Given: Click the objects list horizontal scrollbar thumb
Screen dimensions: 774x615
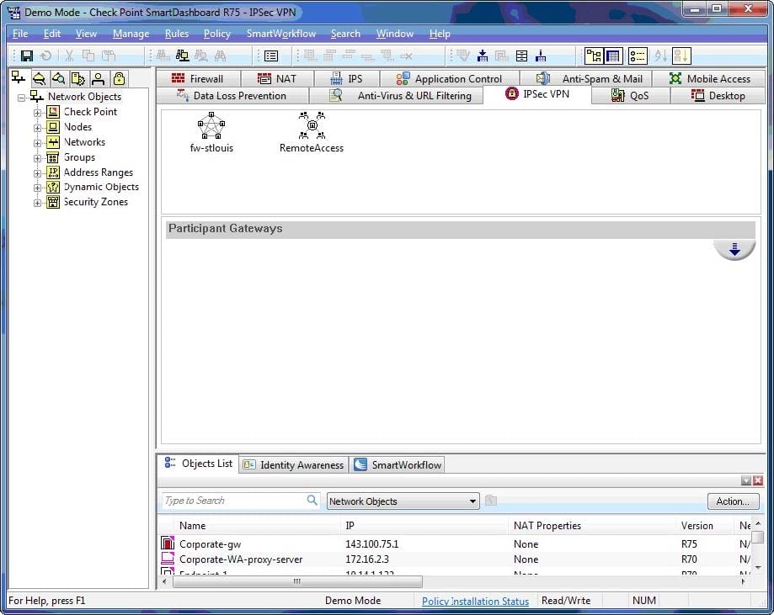Looking at the screenshot, I should point(297,581).
